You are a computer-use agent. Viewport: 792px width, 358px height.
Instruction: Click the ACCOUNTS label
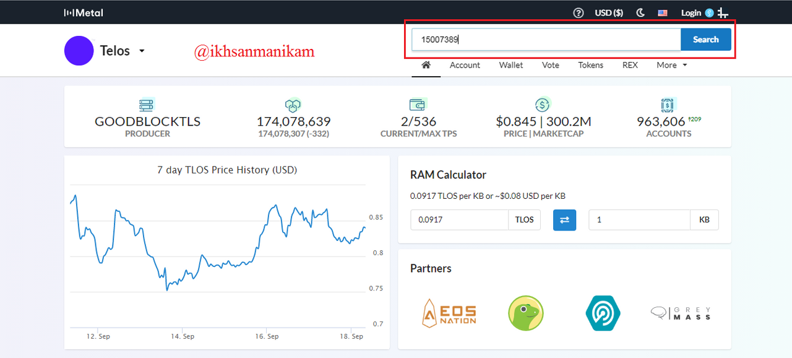(668, 134)
